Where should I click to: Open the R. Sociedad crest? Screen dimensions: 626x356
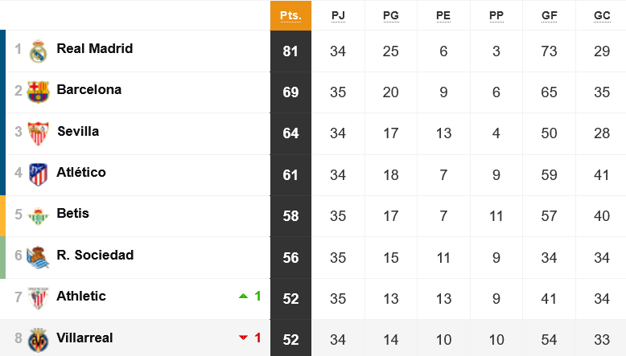coord(38,257)
